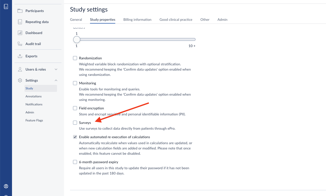Open the app logo icon top left
This screenshot has width=326, height=196.
6,6
